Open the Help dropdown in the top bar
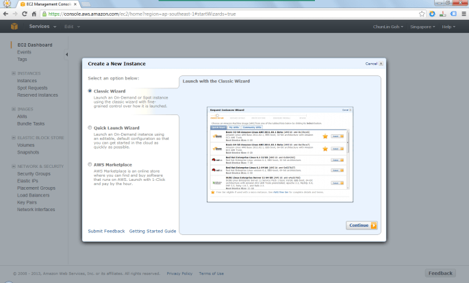This screenshot has height=283, width=469. click(449, 27)
